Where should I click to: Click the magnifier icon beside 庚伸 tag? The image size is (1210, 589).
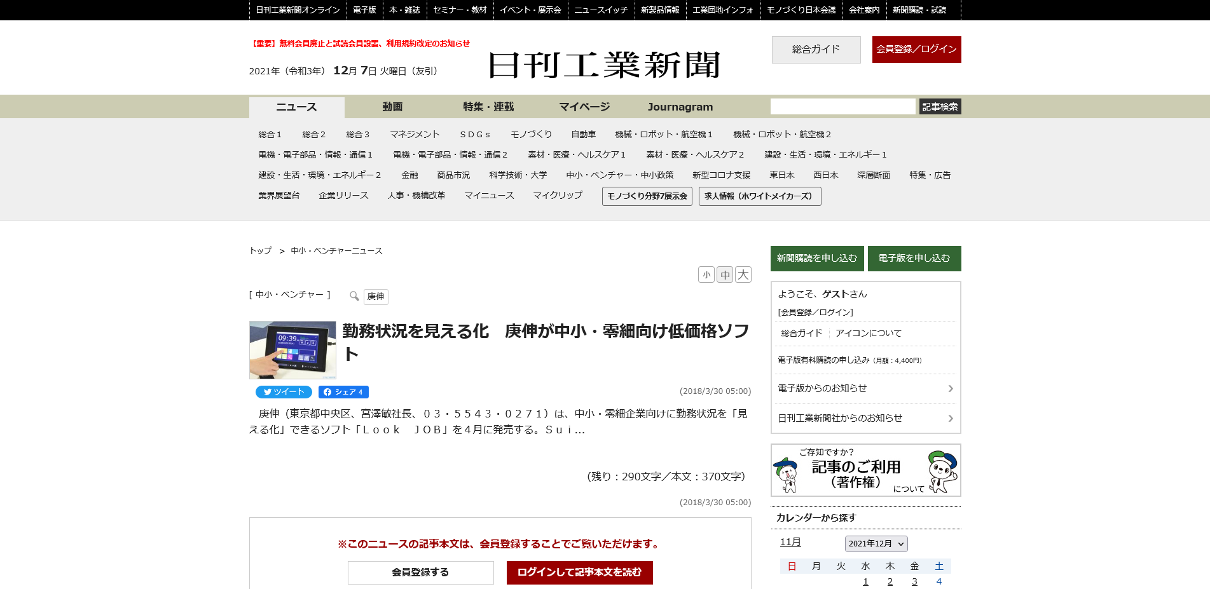(x=354, y=296)
